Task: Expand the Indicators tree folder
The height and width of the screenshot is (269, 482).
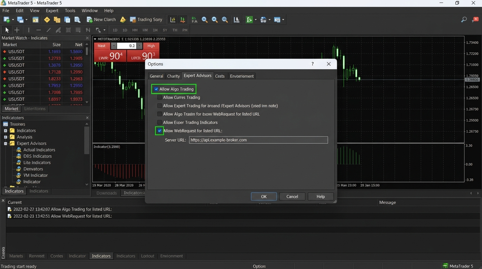Action: click(x=6, y=131)
